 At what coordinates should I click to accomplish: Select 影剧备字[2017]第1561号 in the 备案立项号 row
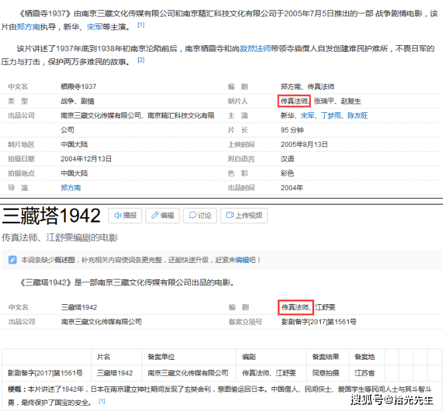[x=319, y=322]
